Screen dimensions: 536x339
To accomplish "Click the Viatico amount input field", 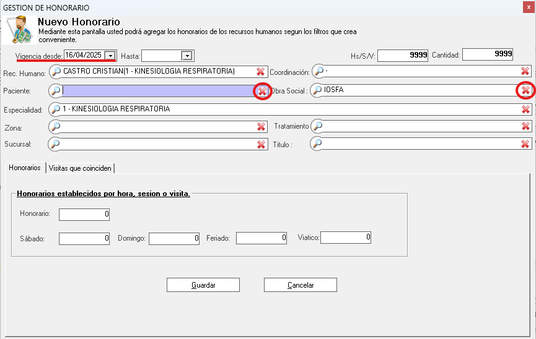I will coord(345,238).
